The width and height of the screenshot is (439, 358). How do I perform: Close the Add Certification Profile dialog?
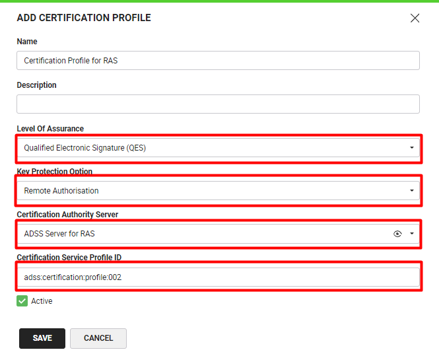(x=415, y=18)
